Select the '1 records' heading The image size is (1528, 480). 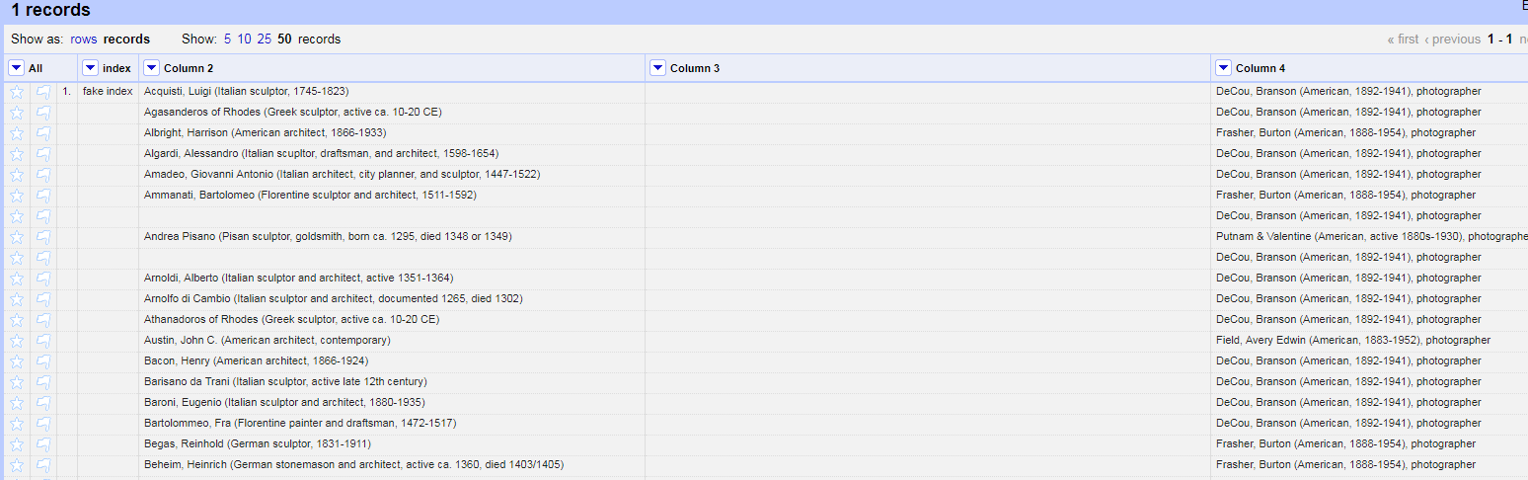(50, 11)
